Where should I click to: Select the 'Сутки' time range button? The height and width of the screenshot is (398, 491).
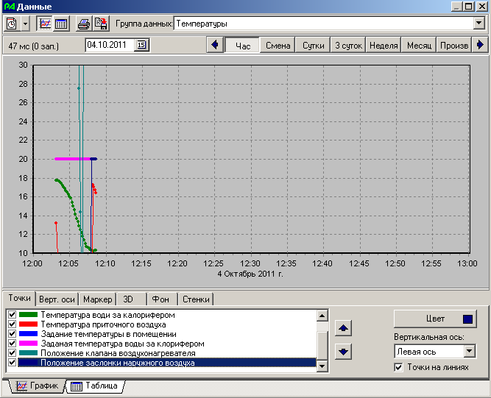click(x=313, y=45)
